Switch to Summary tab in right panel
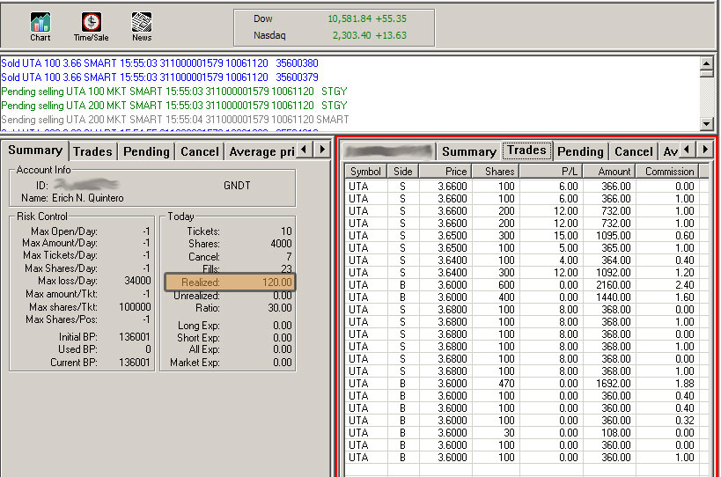This screenshot has height=477, width=721. pyautogui.click(x=468, y=151)
